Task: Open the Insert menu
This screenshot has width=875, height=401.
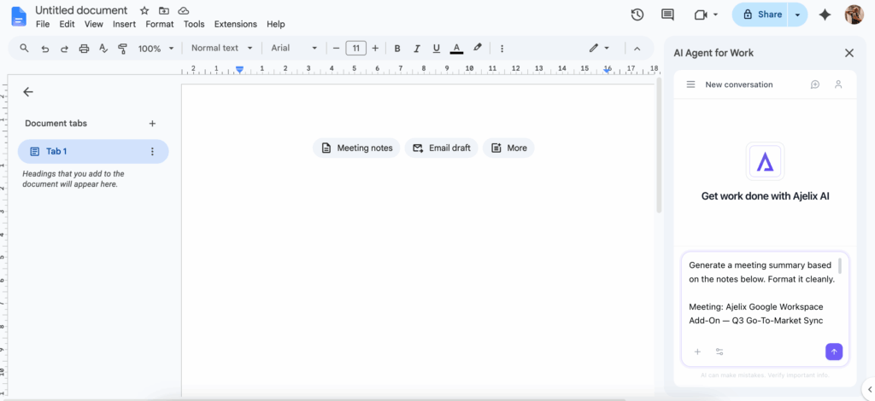Action: tap(124, 24)
